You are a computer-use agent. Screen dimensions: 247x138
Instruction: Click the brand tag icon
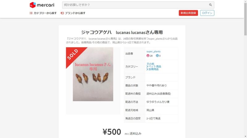(62, 13)
